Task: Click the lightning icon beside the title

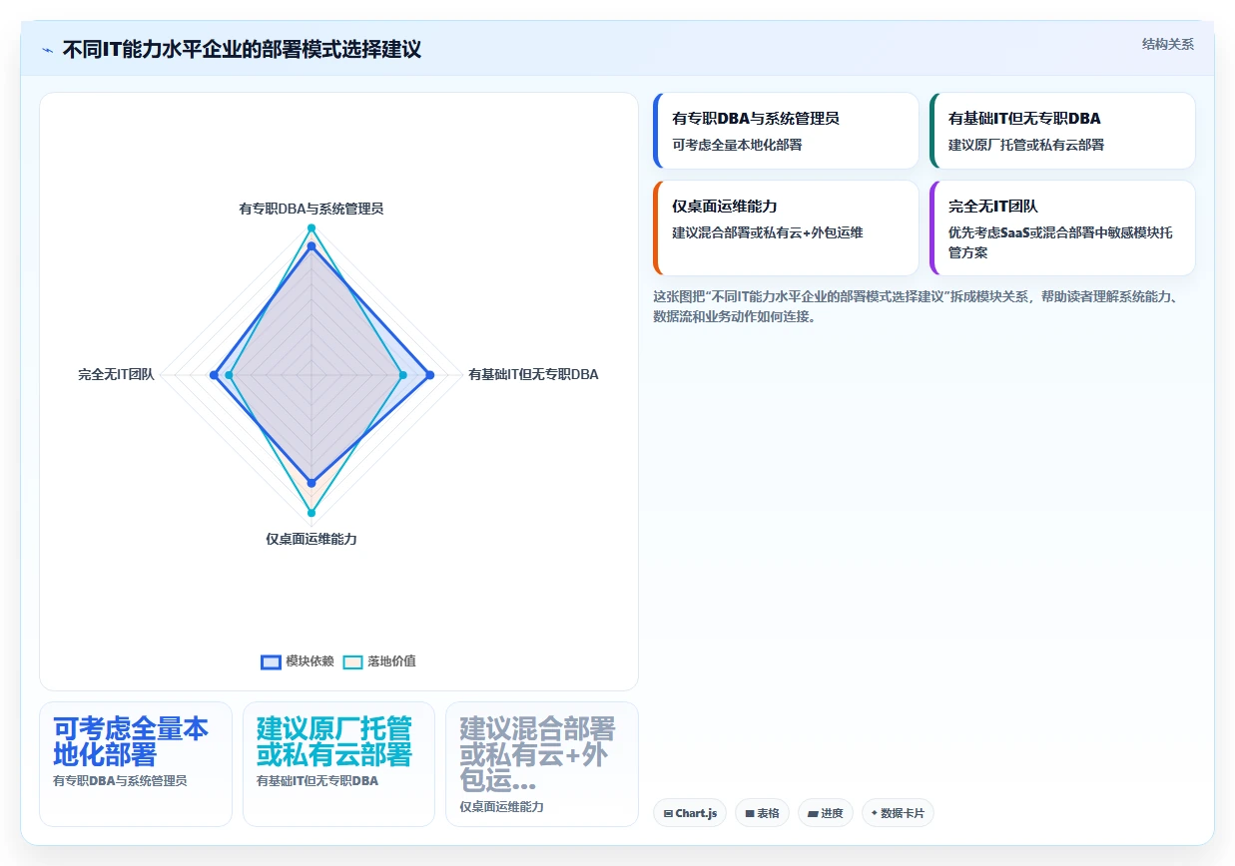Action: click(x=48, y=50)
